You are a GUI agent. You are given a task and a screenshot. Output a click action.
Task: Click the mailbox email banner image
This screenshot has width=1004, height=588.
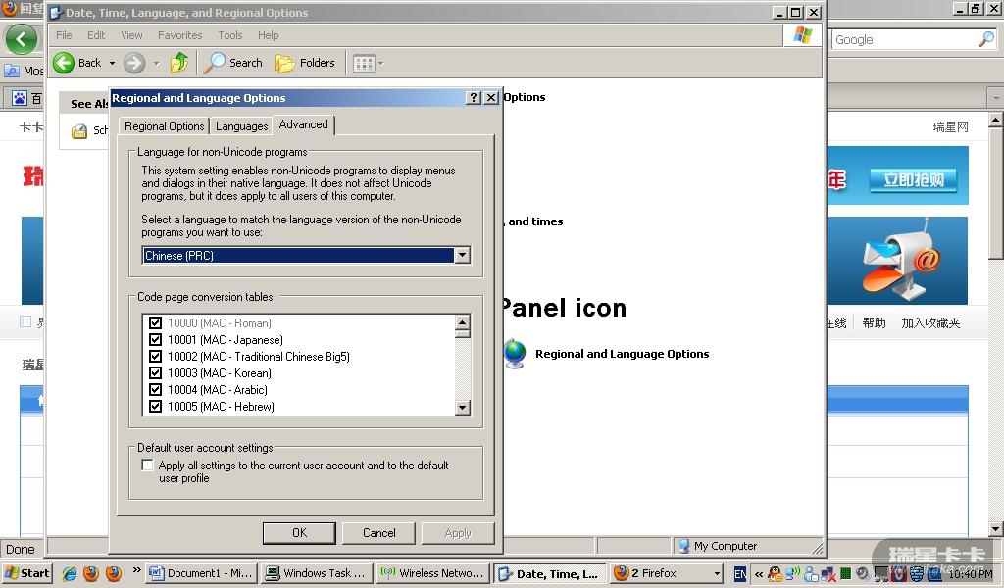pyautogui.click(x=897, y=261)
